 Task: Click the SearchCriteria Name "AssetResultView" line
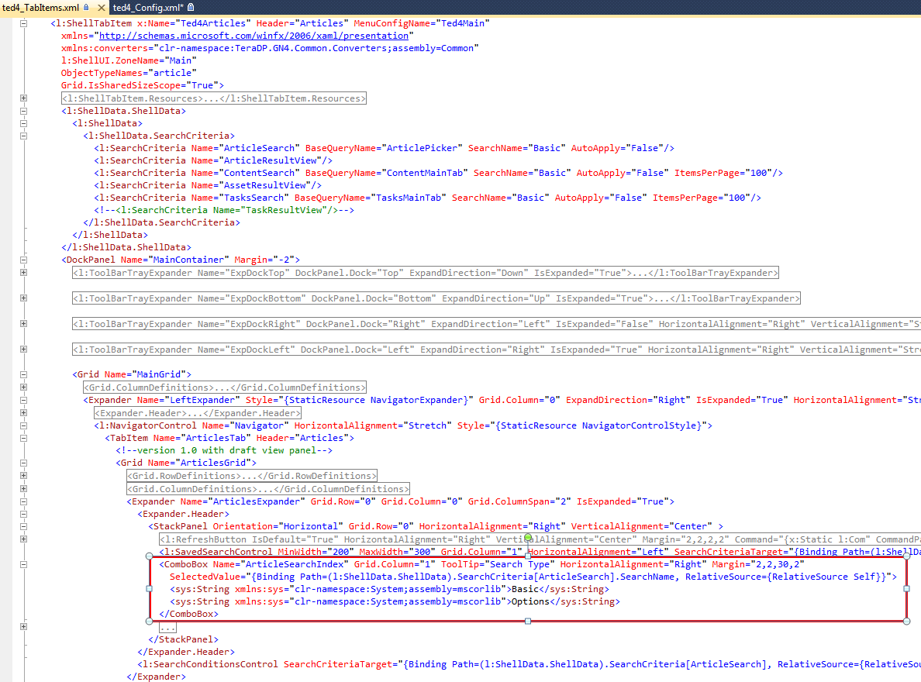point(208,185)
